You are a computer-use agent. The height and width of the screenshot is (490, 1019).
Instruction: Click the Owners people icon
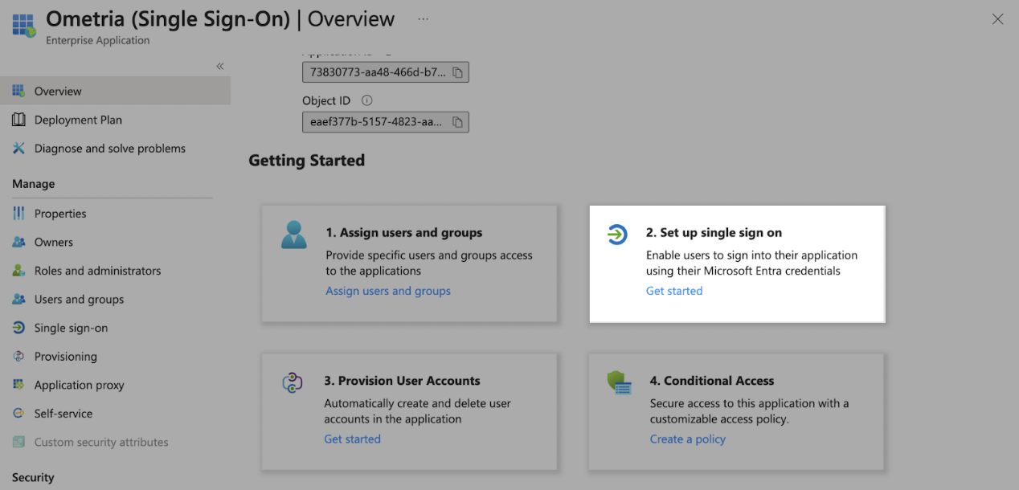tap(18, 242)
